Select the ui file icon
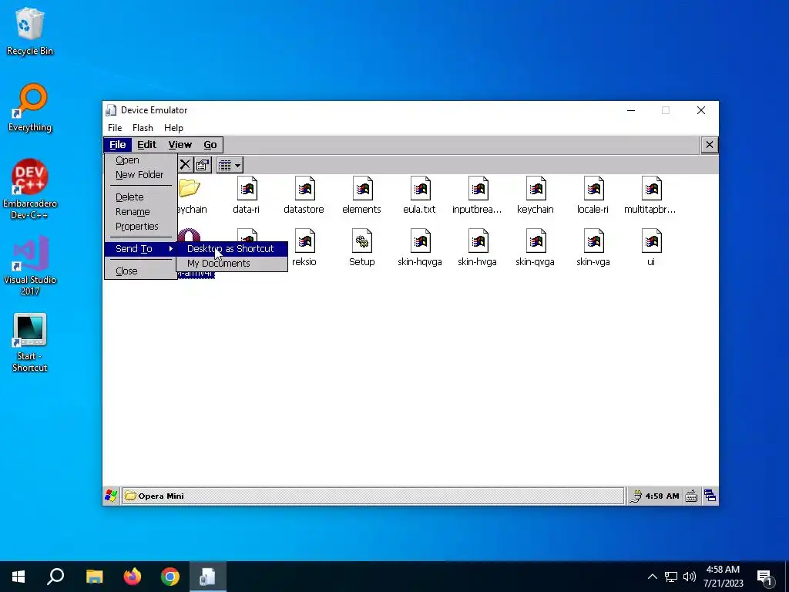Screen dimensions: 789x592 (x=652, y=241)
